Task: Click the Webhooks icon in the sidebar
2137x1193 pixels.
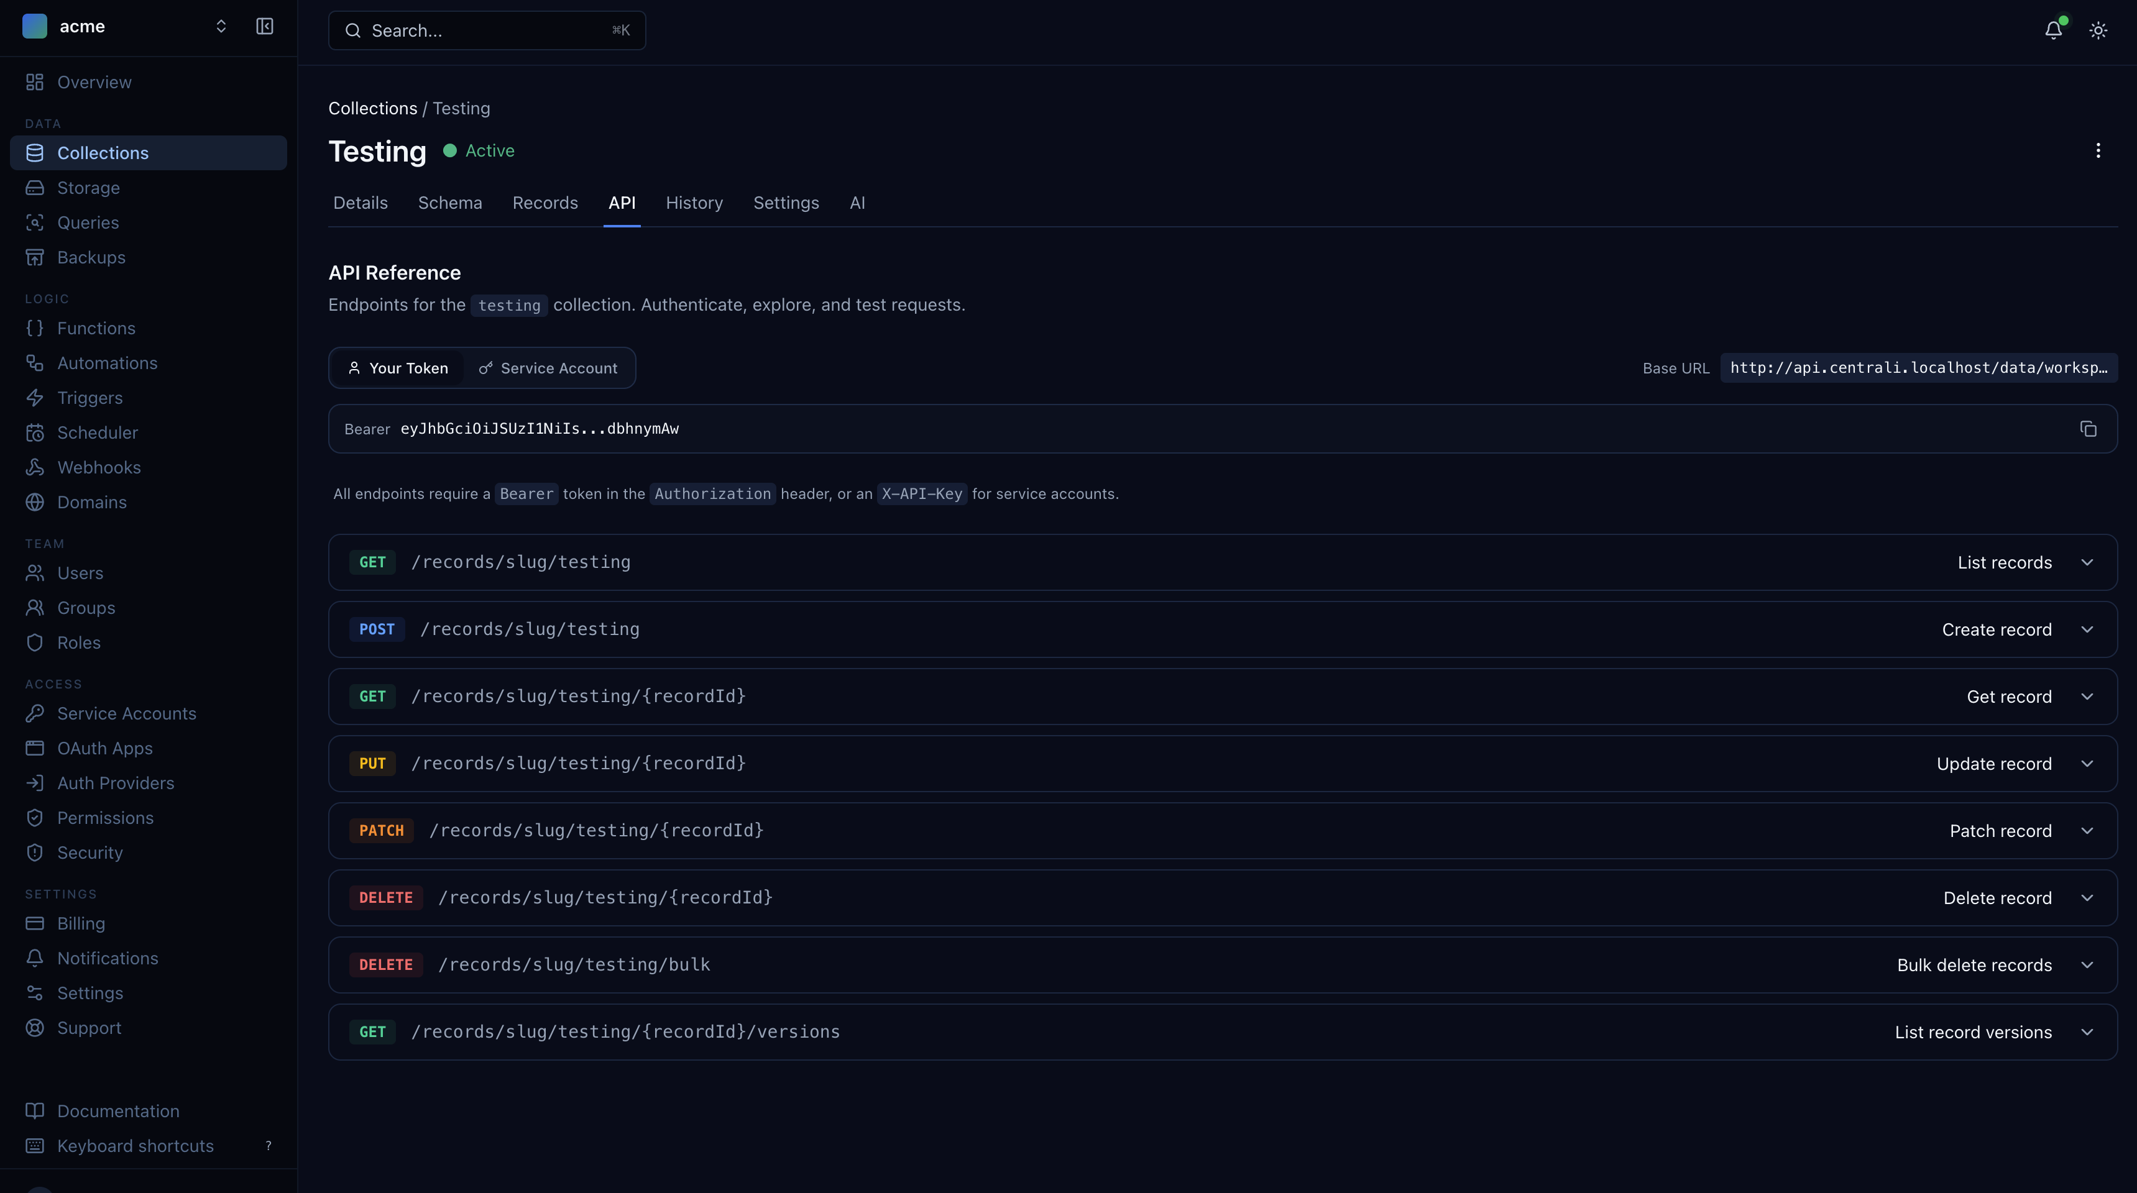Action: [x=35, y=467]
